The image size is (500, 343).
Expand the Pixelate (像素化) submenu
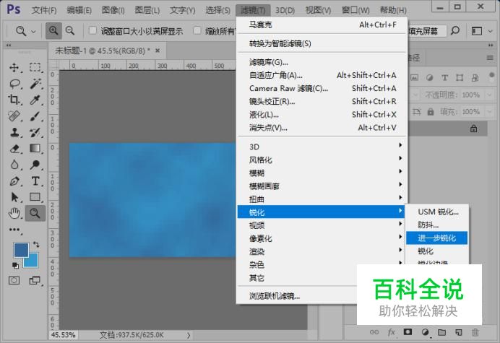322,238
